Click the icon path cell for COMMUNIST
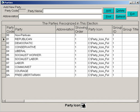The height and width of the screenshot is (112, 140). [x=100, y=67]
